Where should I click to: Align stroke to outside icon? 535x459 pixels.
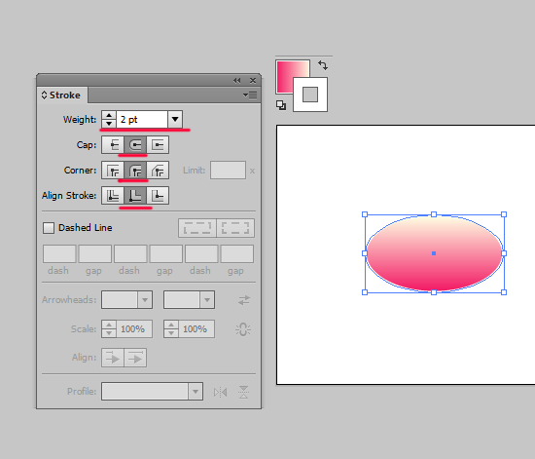click(x=158, y=196)
